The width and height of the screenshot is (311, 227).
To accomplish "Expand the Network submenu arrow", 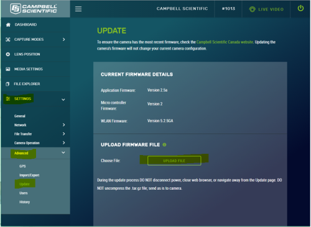I will (63, 125).
